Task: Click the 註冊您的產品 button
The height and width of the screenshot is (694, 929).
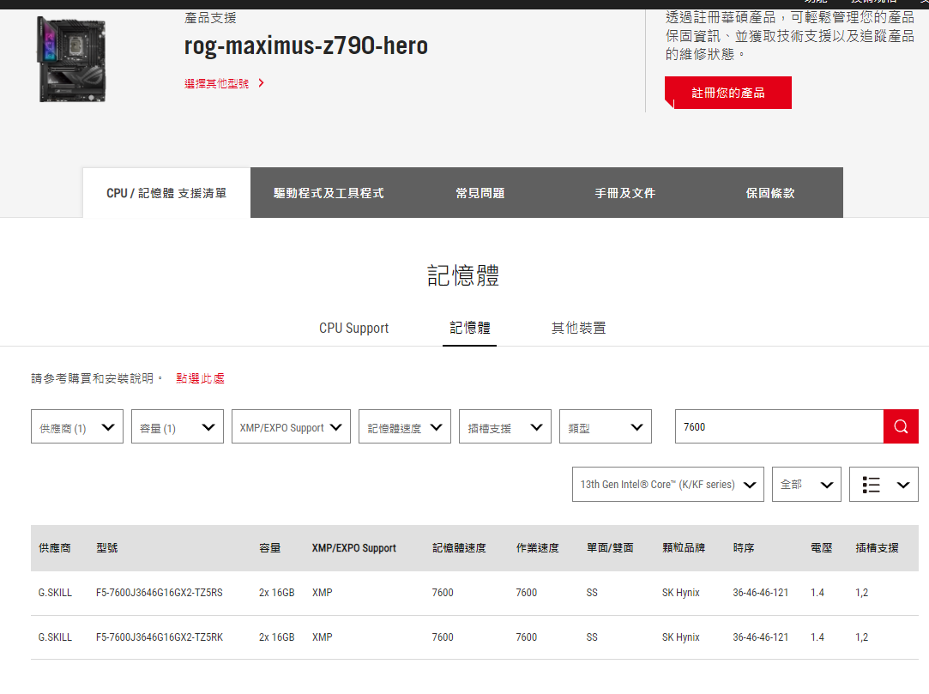Action: tap(728, 93)
